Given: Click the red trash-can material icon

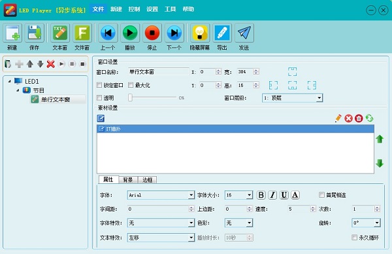Looking at the screenshot, I should (x=359, y=118).
